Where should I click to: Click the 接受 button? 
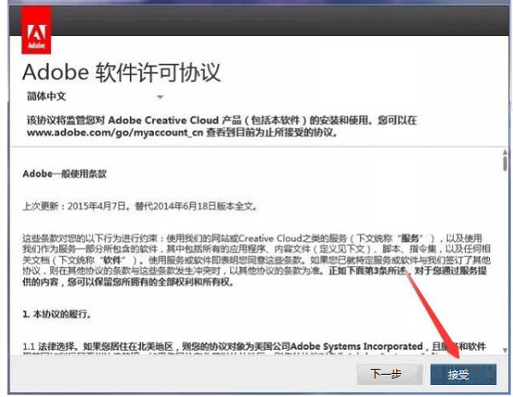(x=463, y=374)
